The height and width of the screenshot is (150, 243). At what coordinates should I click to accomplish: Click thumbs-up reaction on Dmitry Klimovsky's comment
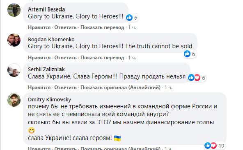[x=208, y=146]
